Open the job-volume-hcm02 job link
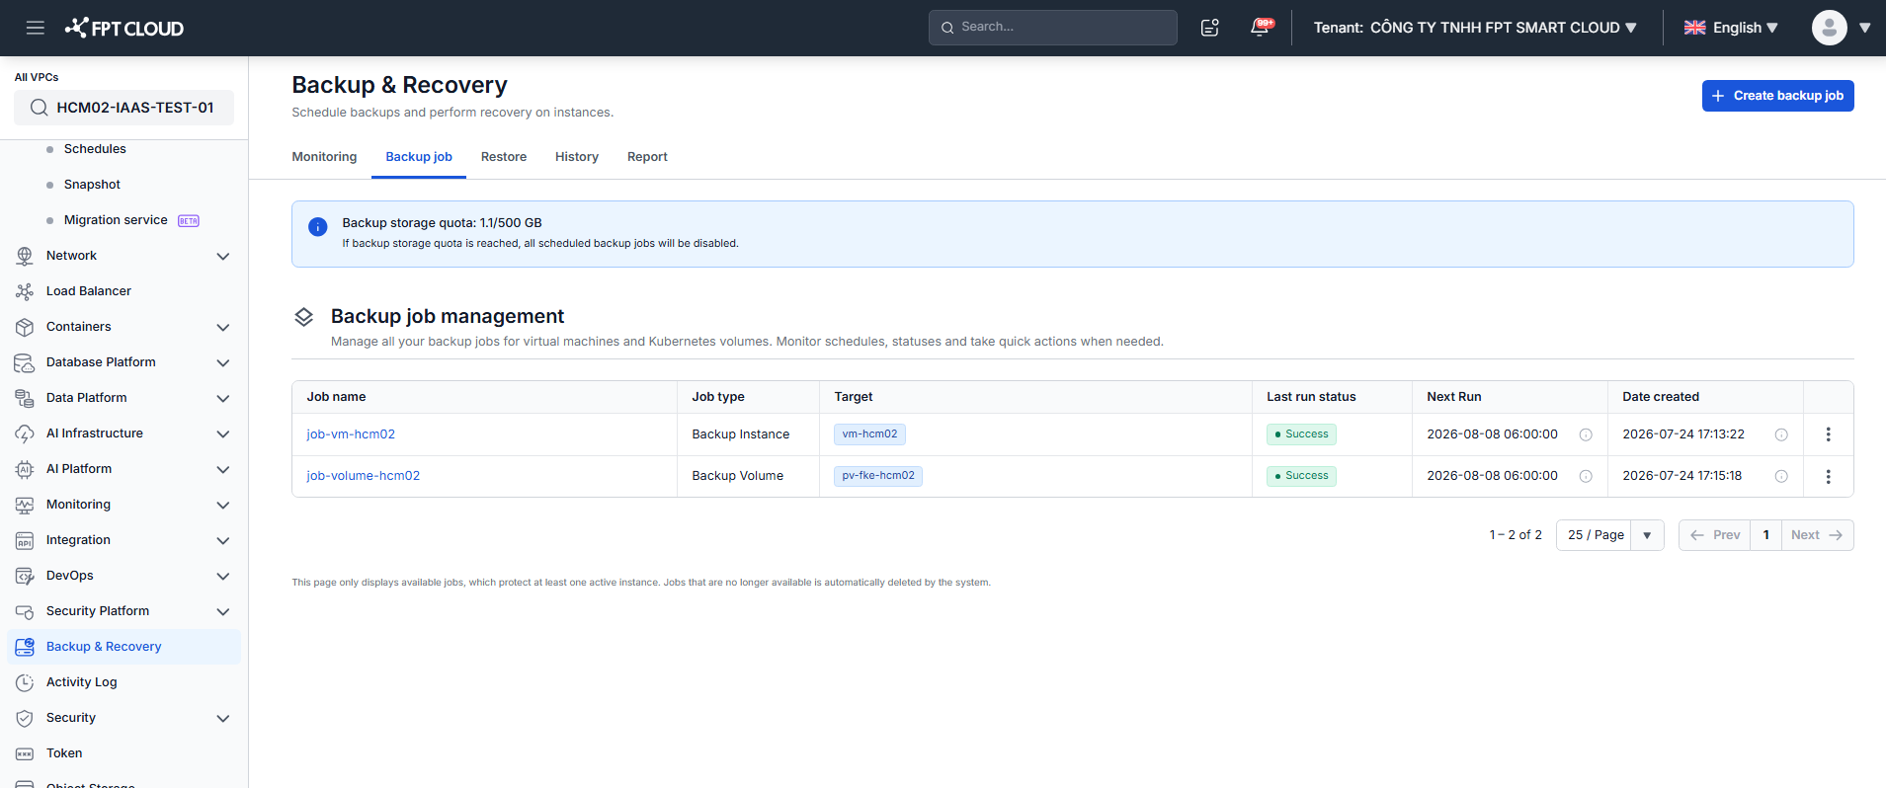1886x788 pixels. pyautogui.click(x=363, y=476)
